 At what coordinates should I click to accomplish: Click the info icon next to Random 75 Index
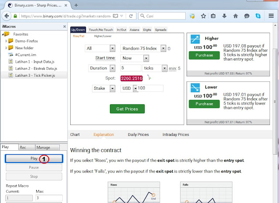(x=169, y=48)
